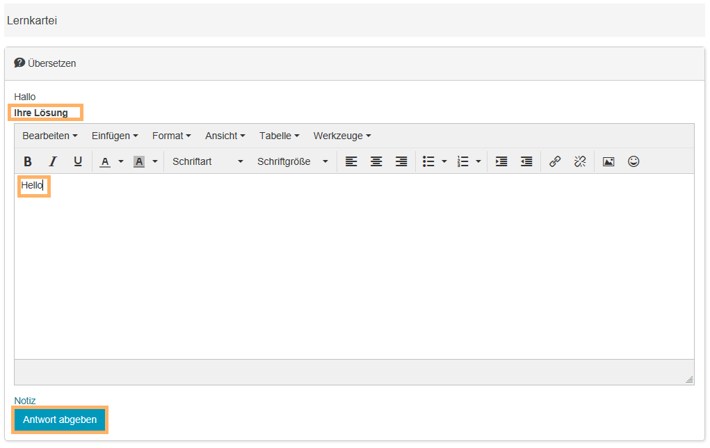Viewport: 710px width, 448px height.
Task: Open the Tabelle menu
Action: 279,136
